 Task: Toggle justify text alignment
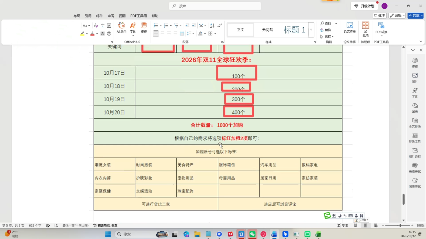click(175, 34)
